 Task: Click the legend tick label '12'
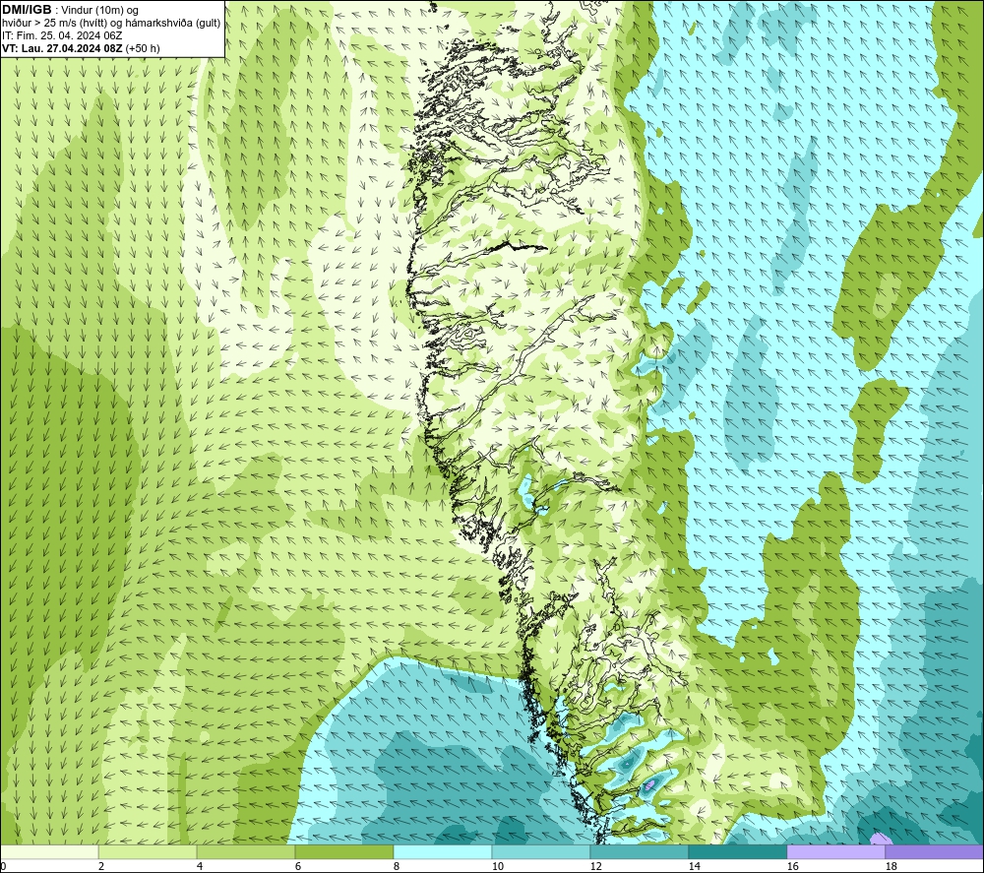coord(595,867)
